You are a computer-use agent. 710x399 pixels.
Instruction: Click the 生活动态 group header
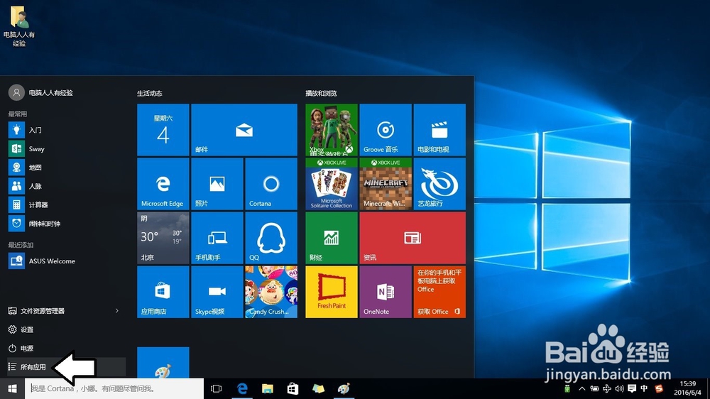[149, 93]
